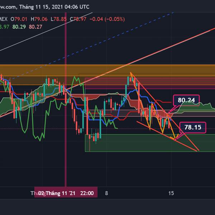This screenshot has width=215, height=215.
Task: Click the close price value C78.97
Action: [78, 19]
